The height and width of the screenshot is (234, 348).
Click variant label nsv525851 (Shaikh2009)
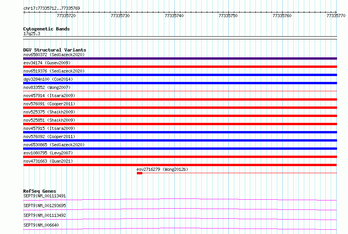pyautogui.click(x=49, y=120)
